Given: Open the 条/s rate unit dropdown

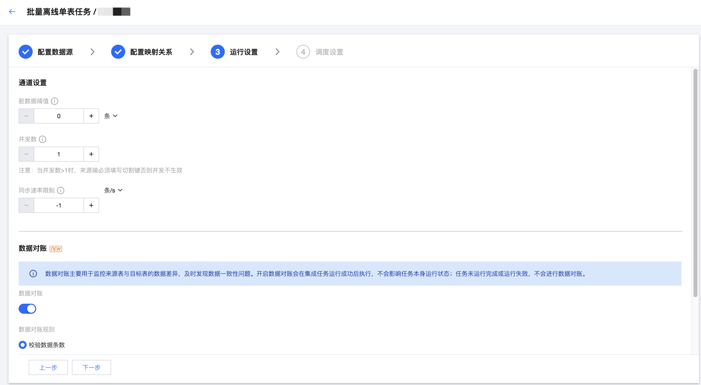Looking at the screenshot, I should 113,190.
